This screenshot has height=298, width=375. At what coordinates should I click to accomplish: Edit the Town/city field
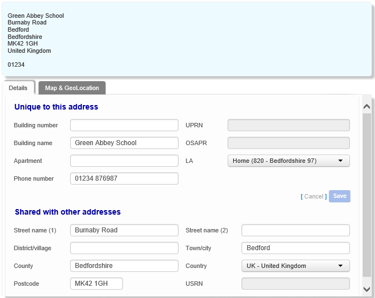coord(295,248)
